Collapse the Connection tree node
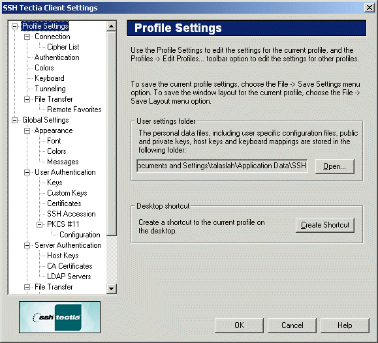This screenshot has width=378, height=343. (27, 37)
